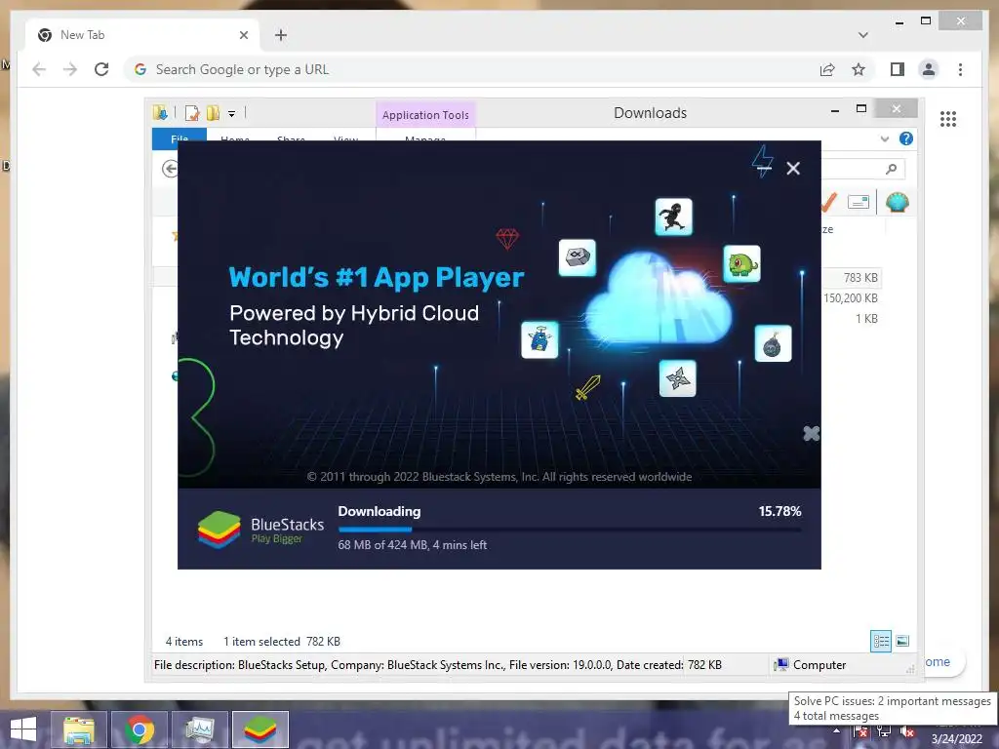Go forward in Chrome
The height and width of the screenshot is (749, 999).
70,69
